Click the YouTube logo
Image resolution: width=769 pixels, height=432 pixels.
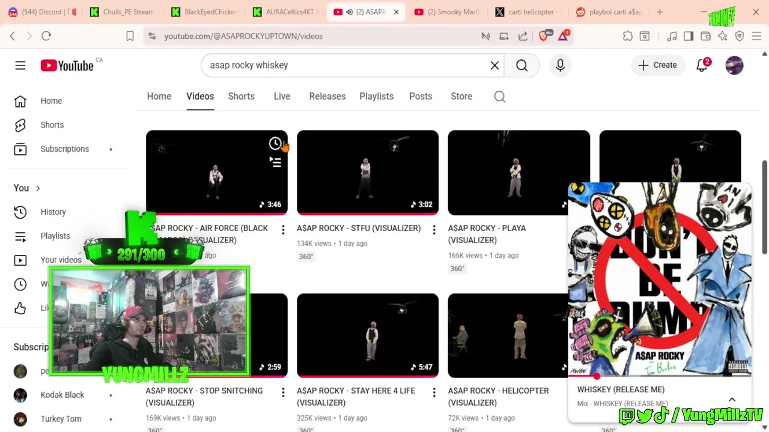[x=67, y=65]
